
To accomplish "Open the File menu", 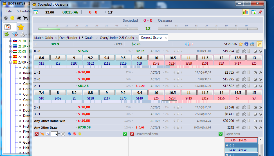I will point(9,11).
